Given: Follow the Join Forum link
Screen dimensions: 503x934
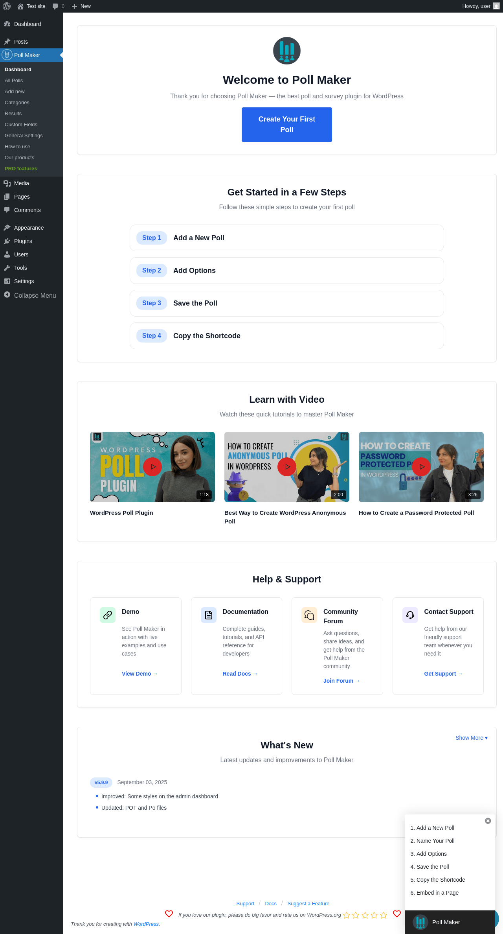Looking at the screenshot, I should click(x=341, y=681).
